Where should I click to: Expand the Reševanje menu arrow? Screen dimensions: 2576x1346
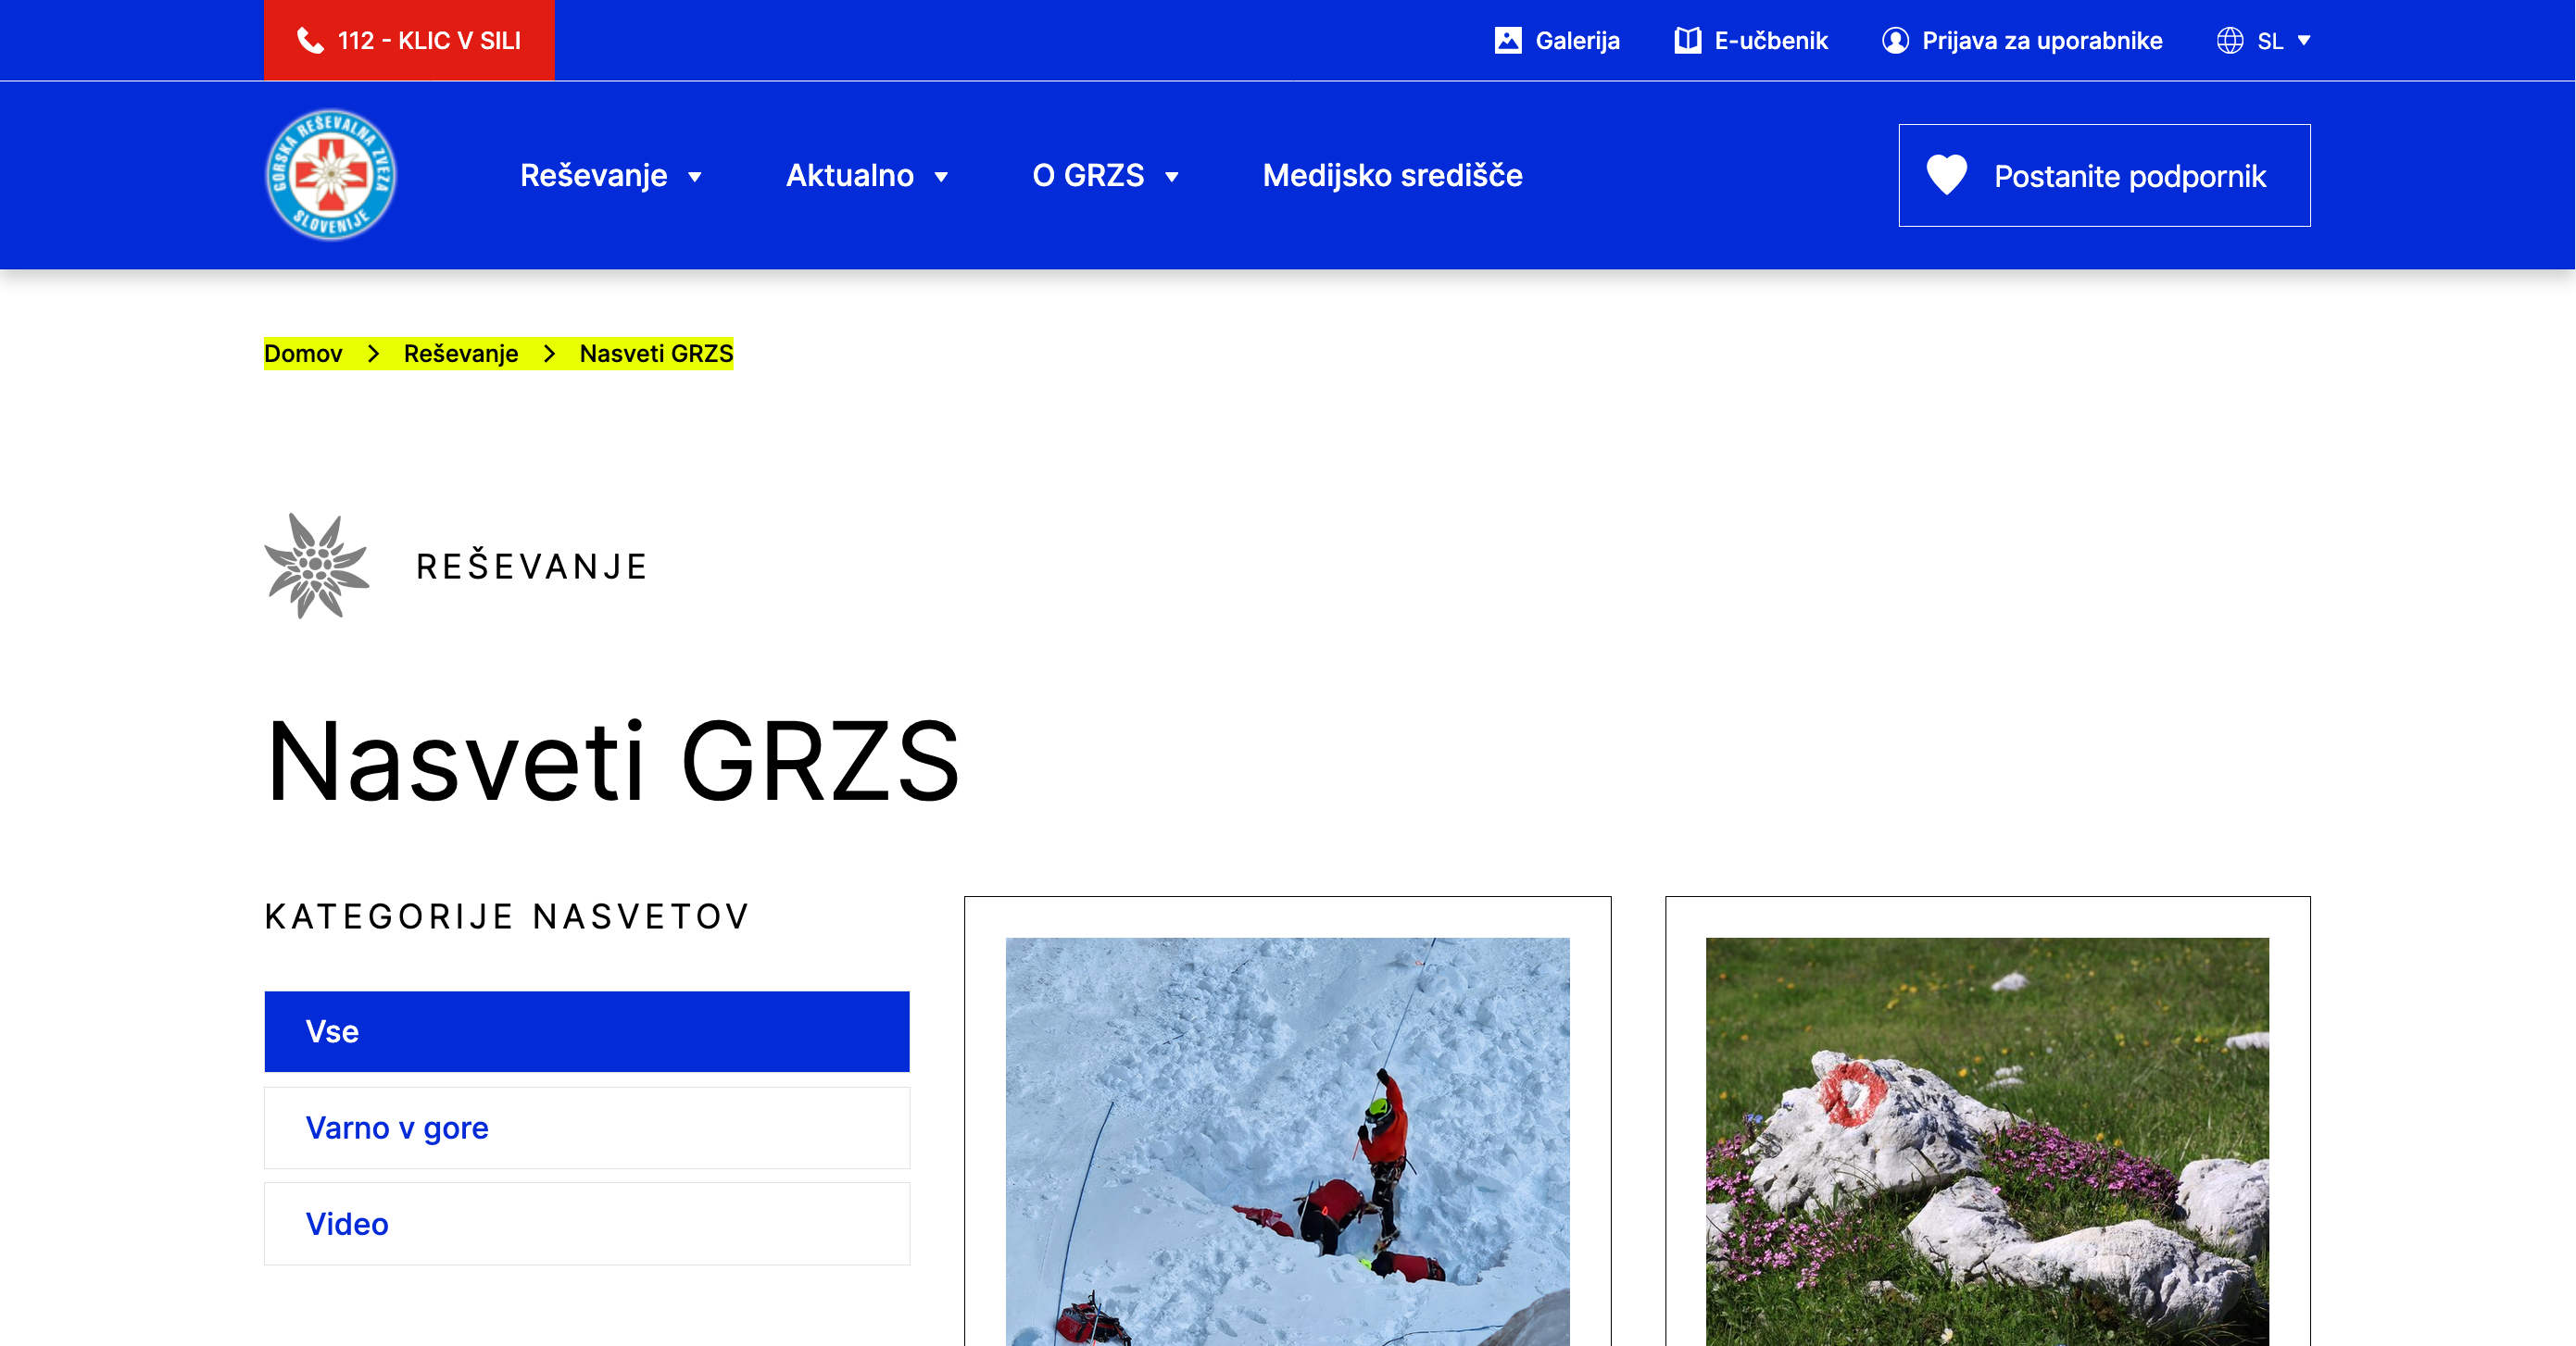click(694, 178)
